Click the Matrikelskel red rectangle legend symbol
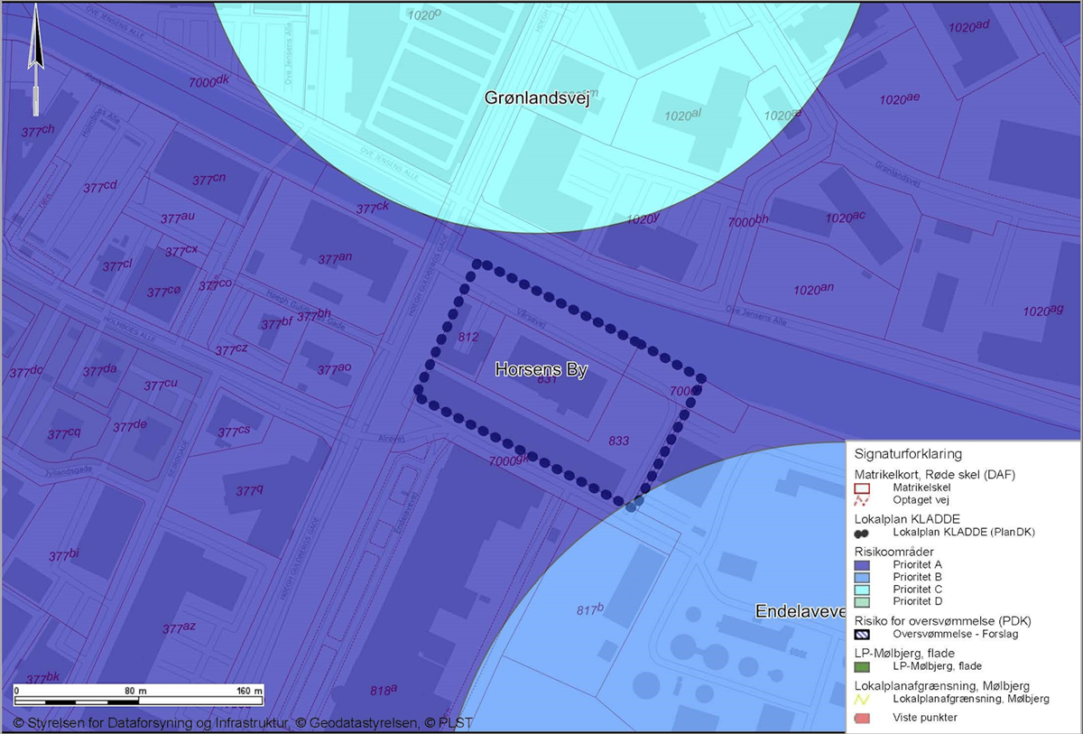The width and height of the screenshot is (1083, 734). click(862, 488)
